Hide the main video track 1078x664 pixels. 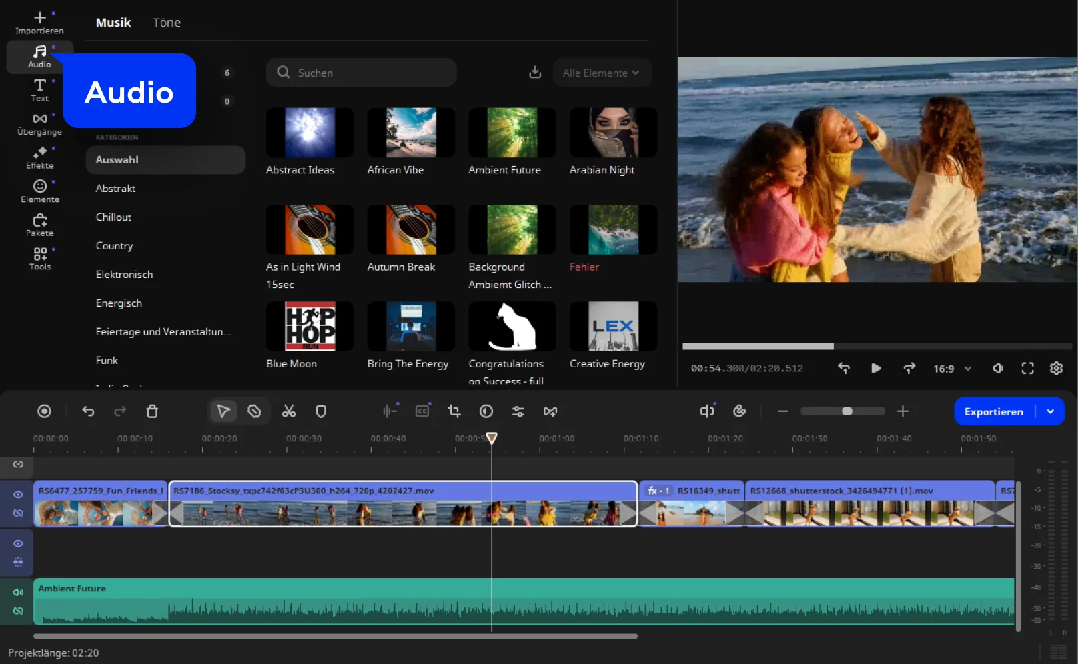[x=18, y=495]
